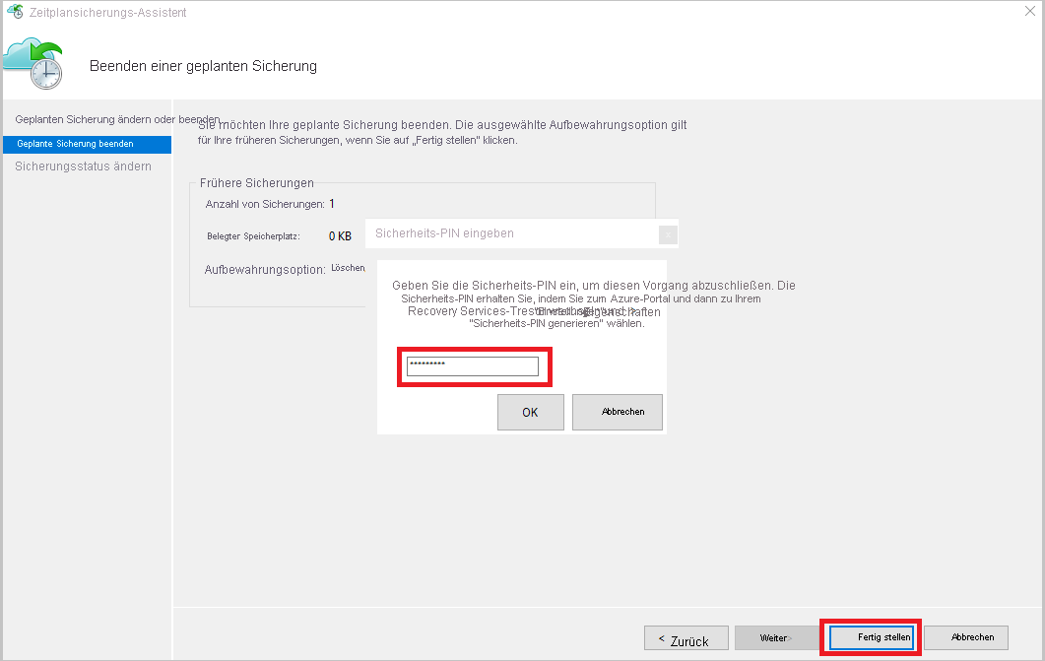Click the Weiter button

pyautogui.click(x=776, y=637)
